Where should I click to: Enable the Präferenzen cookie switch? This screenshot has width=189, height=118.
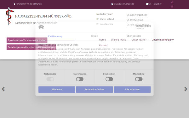[x=80, y=79]
